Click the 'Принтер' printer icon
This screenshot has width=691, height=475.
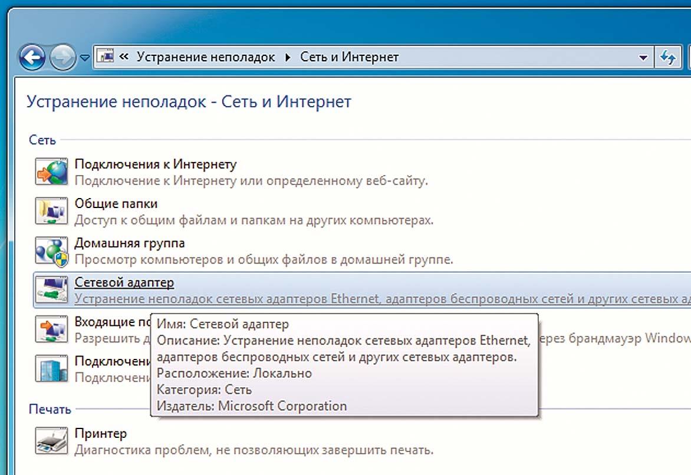[52, 441]
